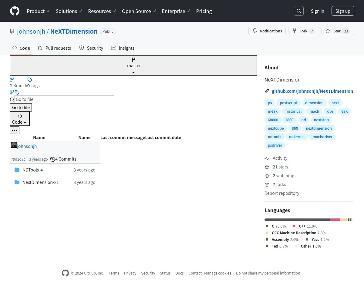Open the master branch selector
The width and height of the screenshot is (364, 303).
tap(133, 65)
